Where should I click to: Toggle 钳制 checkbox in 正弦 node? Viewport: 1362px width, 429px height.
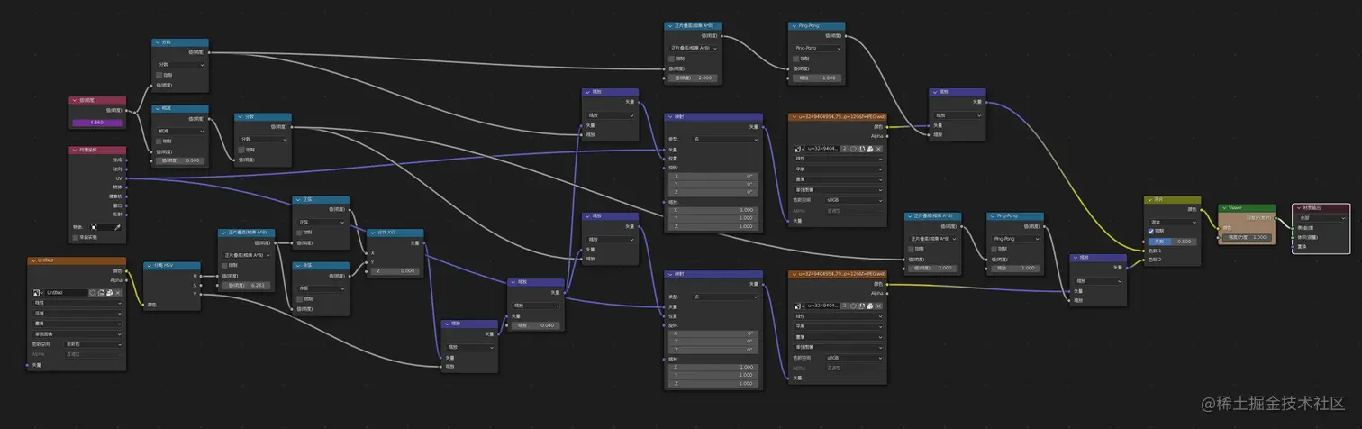299,233
